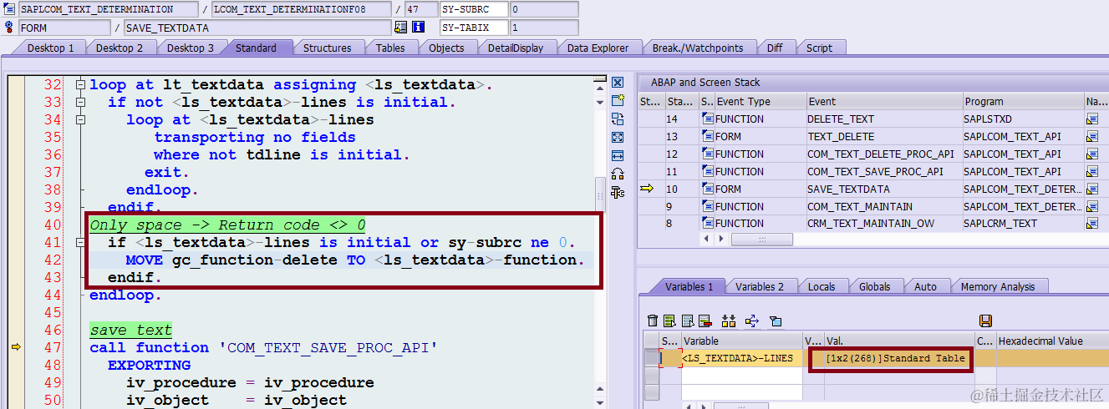
Task: Click the filter icon in Variables toolbar
Action: tap(775, 321)
